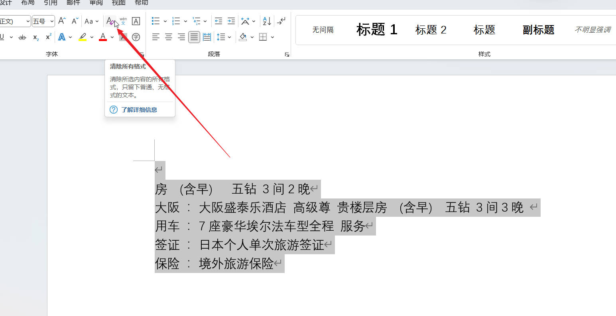Sort the selected text A to Z

click(267, 21)
